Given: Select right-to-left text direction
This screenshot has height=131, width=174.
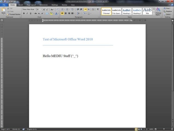Looking at the screenshot, I should [x=89, y=10].
